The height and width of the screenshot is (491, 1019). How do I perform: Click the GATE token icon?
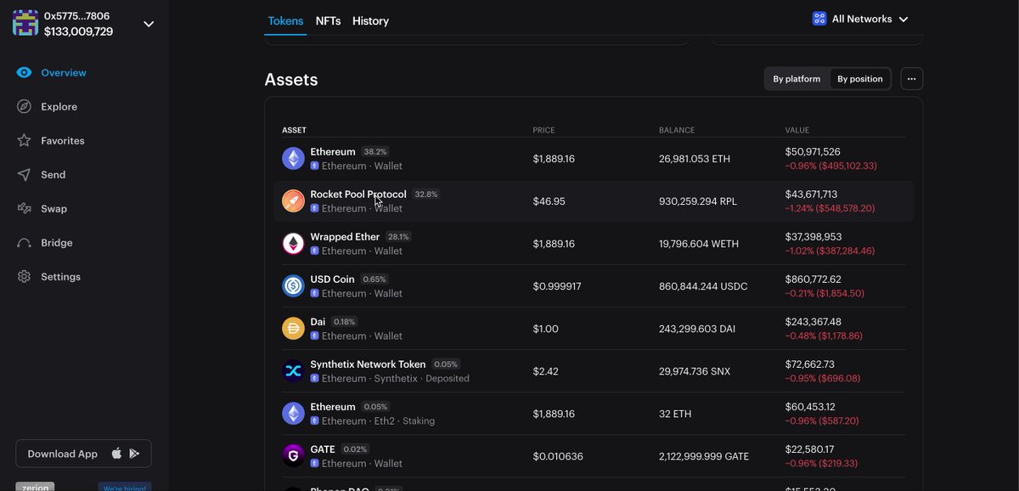tap(293, 456)
